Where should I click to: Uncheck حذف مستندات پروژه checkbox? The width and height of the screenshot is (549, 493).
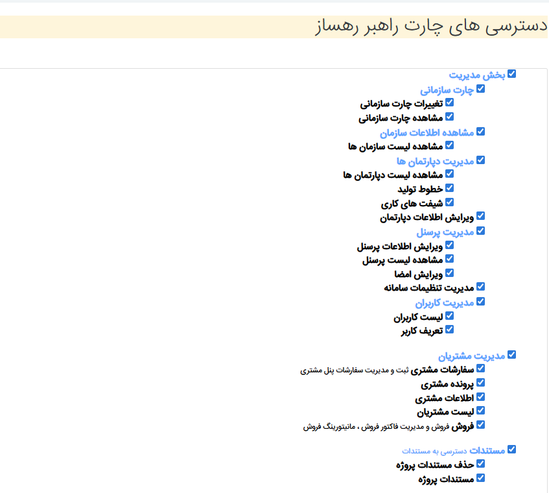[x=480, y=464]
